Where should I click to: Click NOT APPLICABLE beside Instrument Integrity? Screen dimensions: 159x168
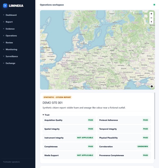85,138
